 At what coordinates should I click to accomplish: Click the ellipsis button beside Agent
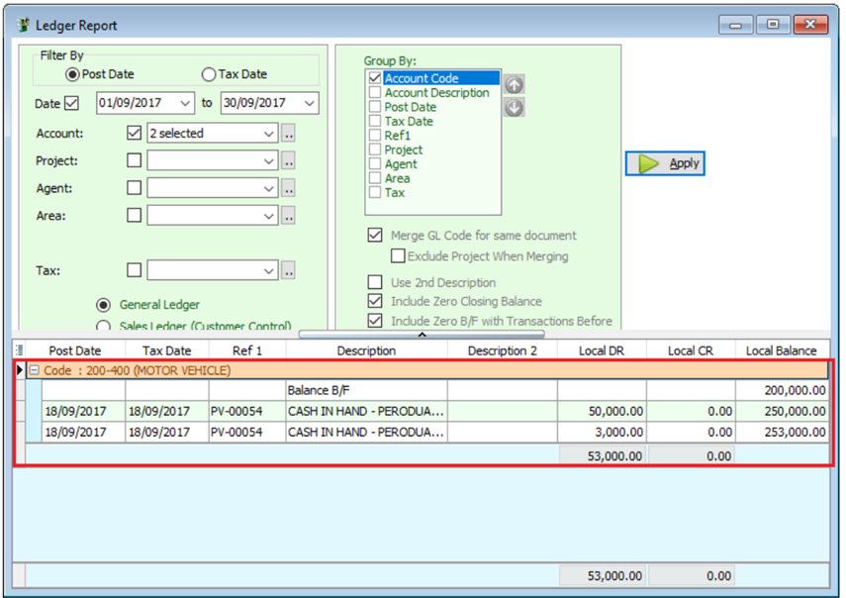point(288,188)
